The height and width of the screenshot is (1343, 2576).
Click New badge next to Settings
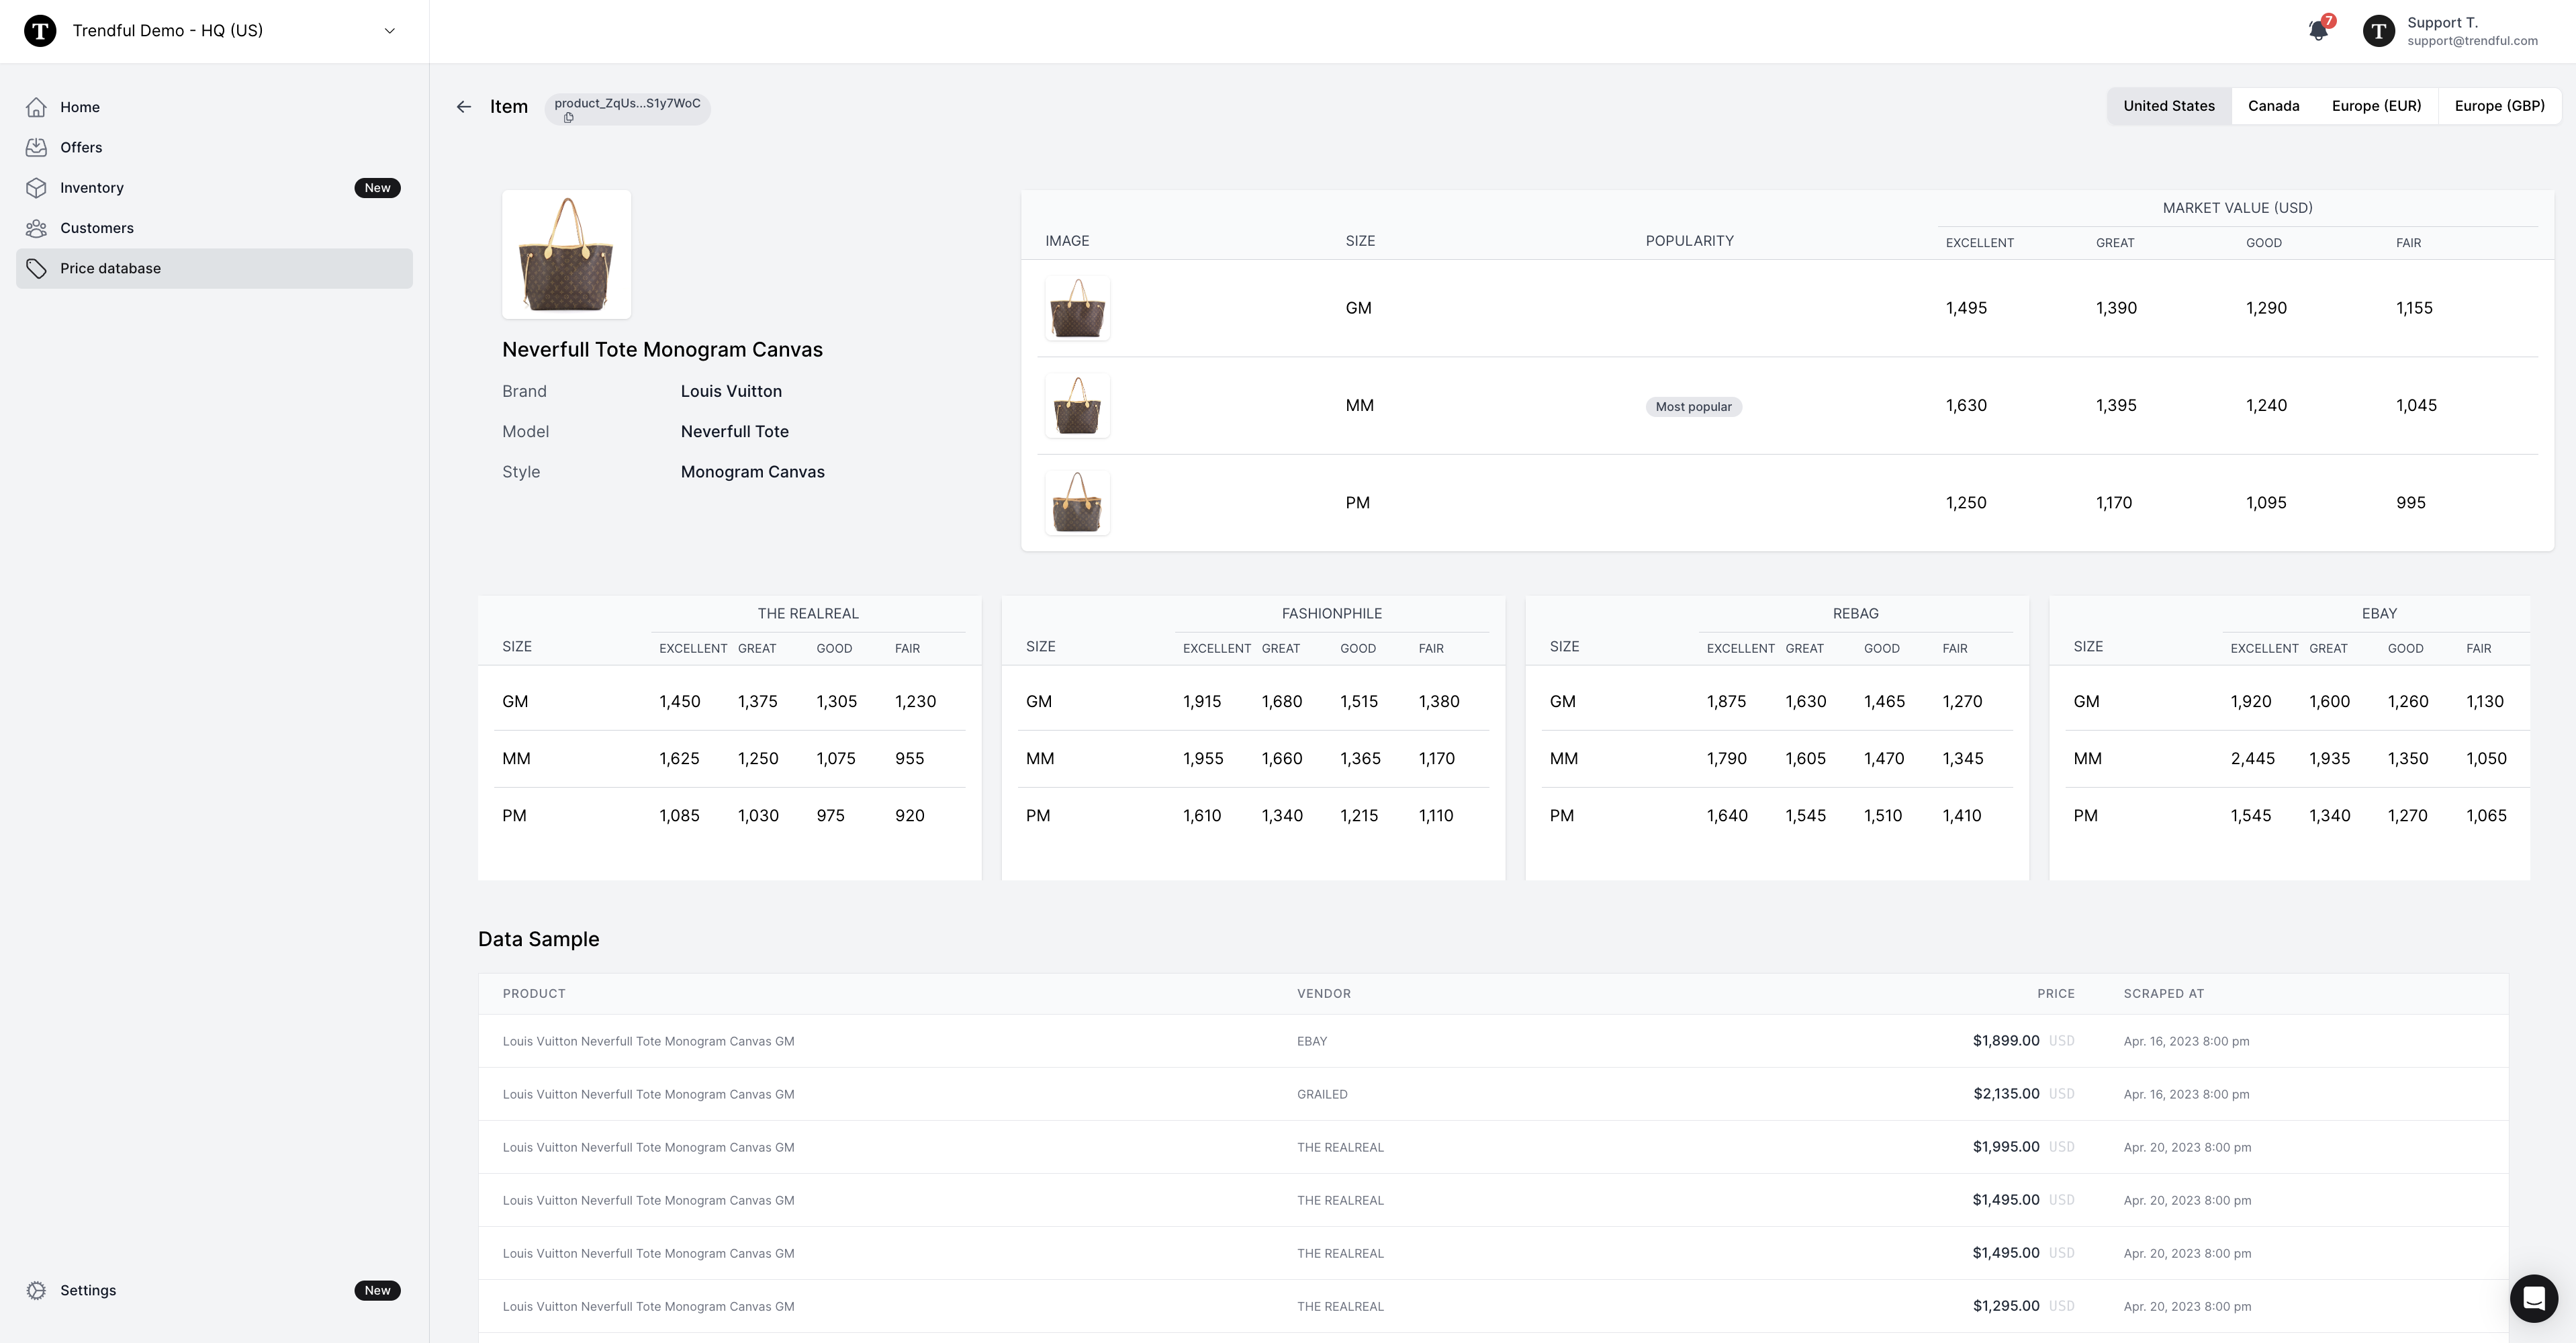click(377, 1290)
